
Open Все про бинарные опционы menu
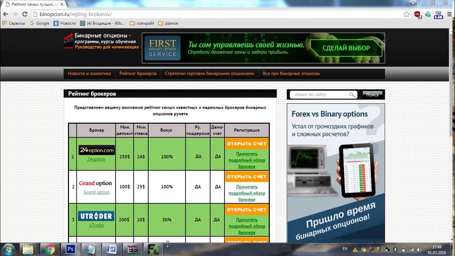[x=291, y=74]
